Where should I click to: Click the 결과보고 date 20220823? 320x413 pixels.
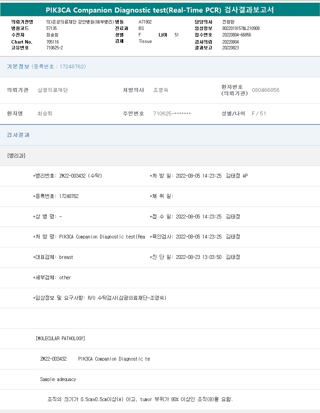(230, 48)
